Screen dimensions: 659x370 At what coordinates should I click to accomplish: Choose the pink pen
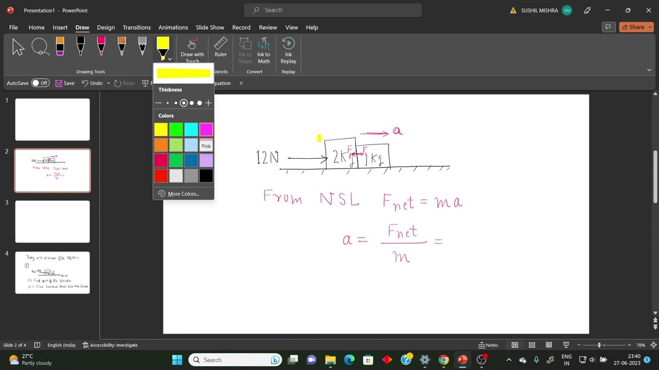click(101, 47)
